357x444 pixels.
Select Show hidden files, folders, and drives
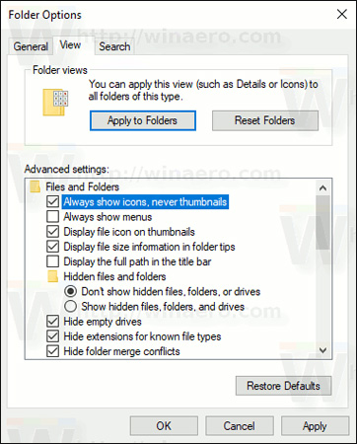click(70, 307)
